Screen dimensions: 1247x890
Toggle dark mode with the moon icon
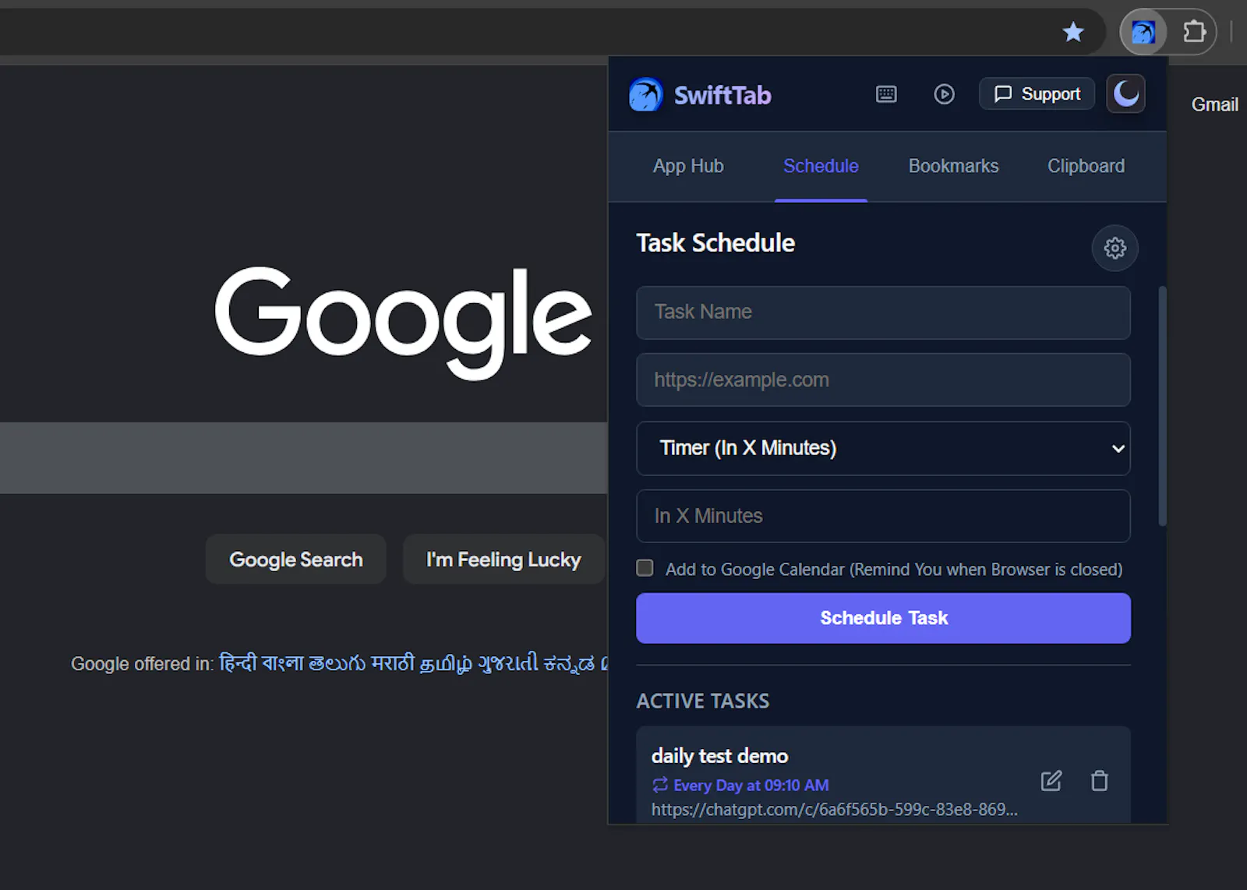[x=1125, y=94]
